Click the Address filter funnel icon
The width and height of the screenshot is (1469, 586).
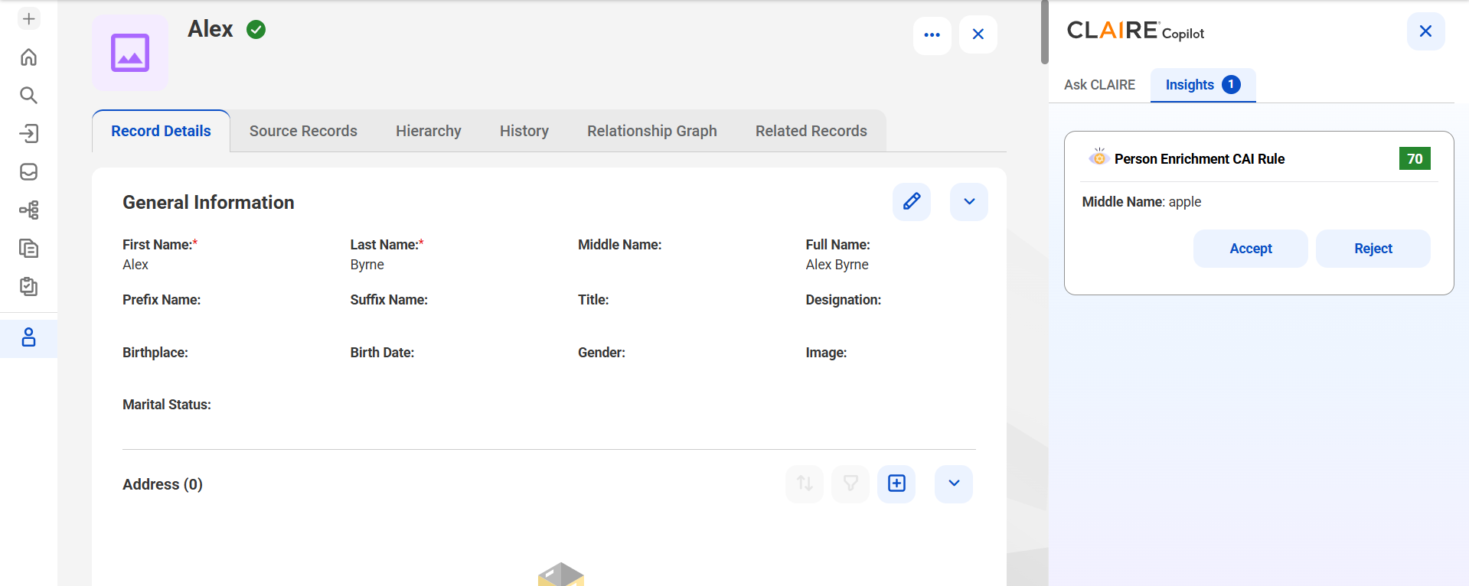tap(850, 483)
